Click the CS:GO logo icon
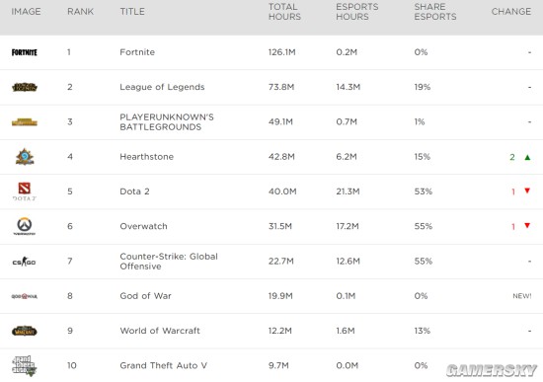 [25, 262]
